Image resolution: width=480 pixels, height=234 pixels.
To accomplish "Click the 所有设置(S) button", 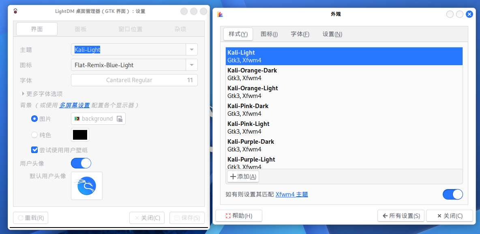I will [x=401, y=216].
